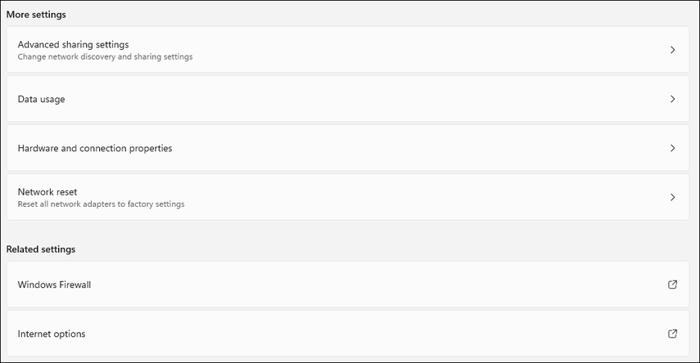The width and height of the screenshot is (700, 363).
Task: Open the Data usage page
Action: point(41,99)
